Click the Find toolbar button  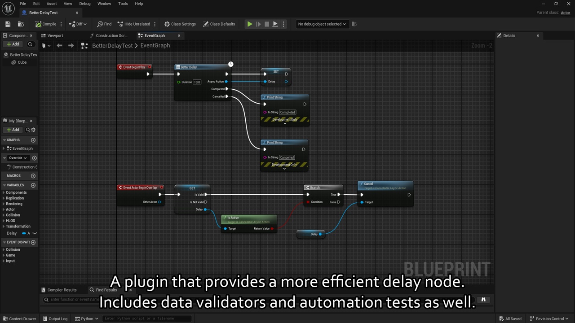pyautogui.click(x=104, y=24)
